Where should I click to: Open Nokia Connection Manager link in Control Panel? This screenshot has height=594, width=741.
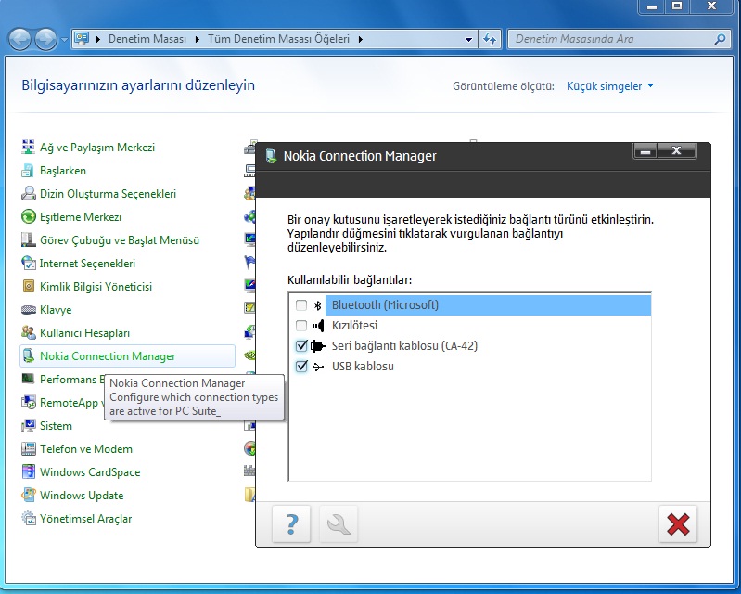[x=108, y=356]
